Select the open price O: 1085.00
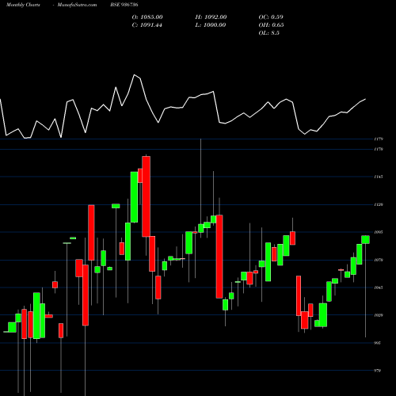396x396 pixels. (147, 17)
